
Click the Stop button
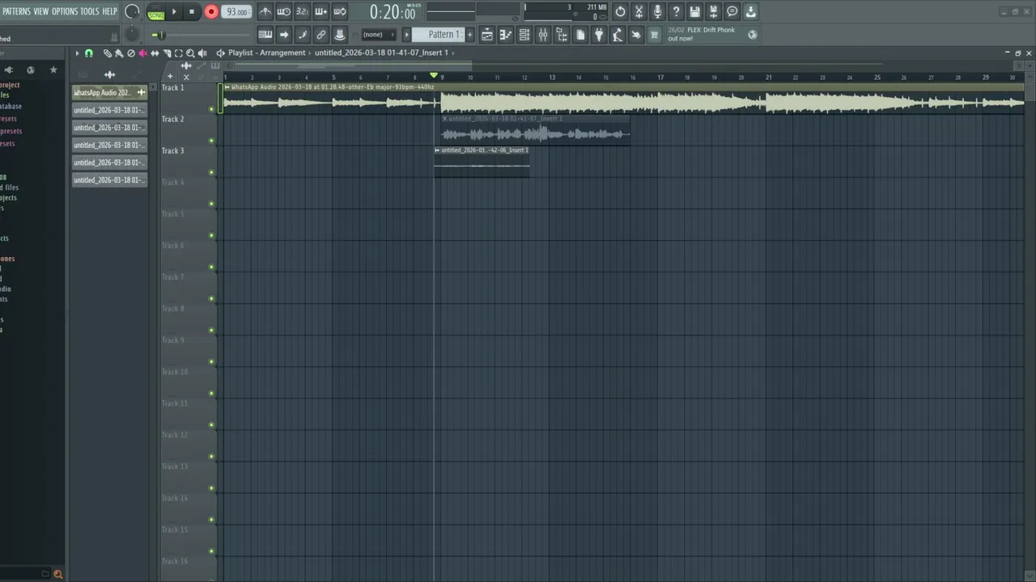point(192,11)
